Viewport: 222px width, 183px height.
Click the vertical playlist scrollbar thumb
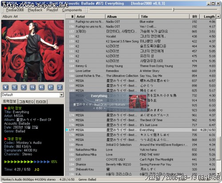tap(218, 148)
